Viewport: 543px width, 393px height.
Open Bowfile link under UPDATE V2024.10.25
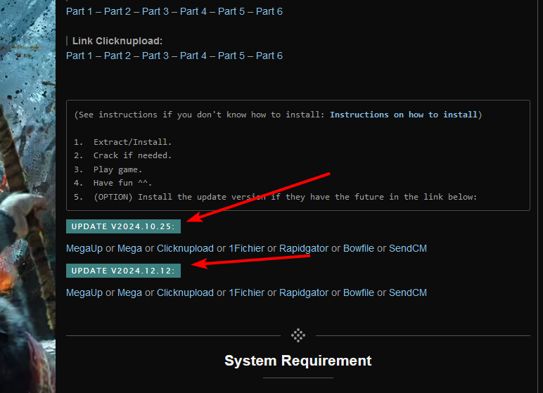point(359,249)
